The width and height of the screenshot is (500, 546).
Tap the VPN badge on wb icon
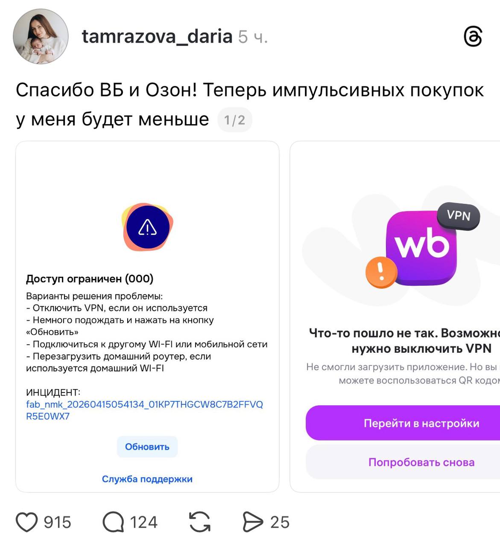tap(459, 216)
